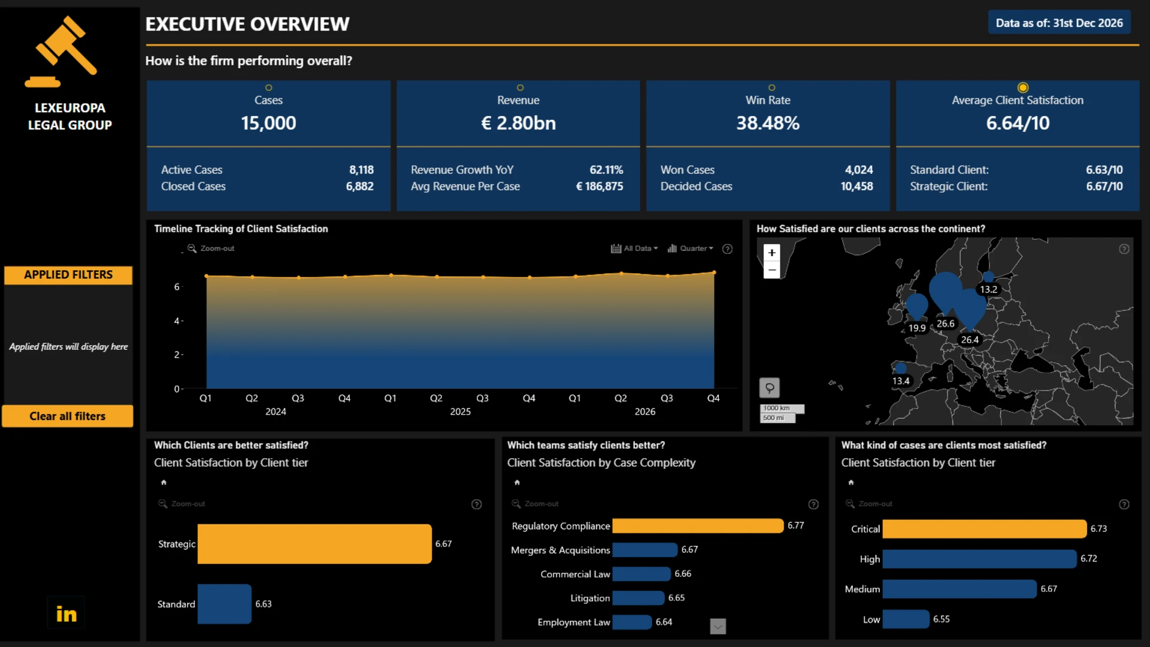Click the scroll-down arrow in Case Complexity chart
The image size is (1150, 647).
pos(718,626)
